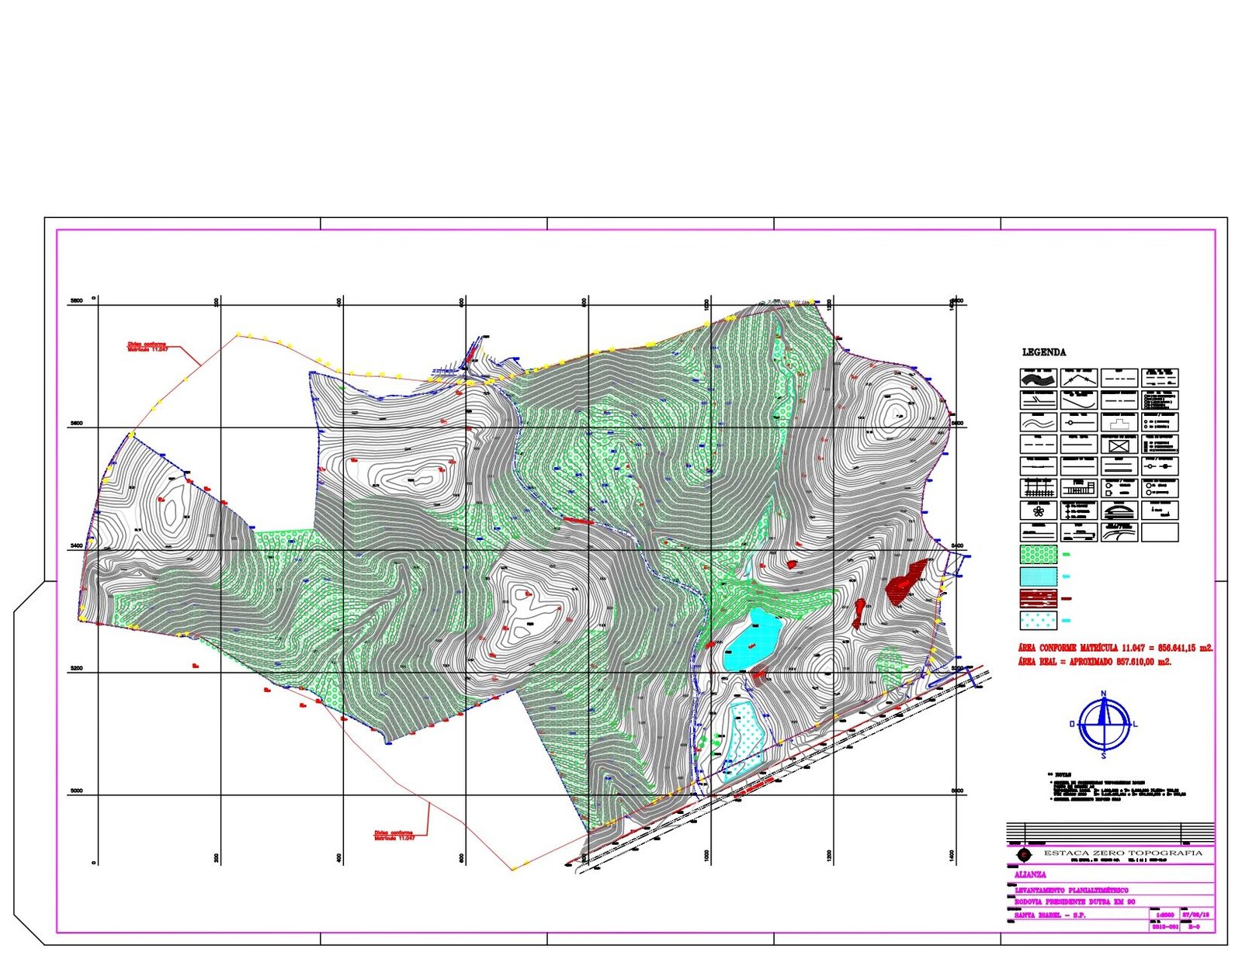Screen dimensions: 1242x959
Task: Select the solid cyan water legend swatch
Action: coord(1038,576)
